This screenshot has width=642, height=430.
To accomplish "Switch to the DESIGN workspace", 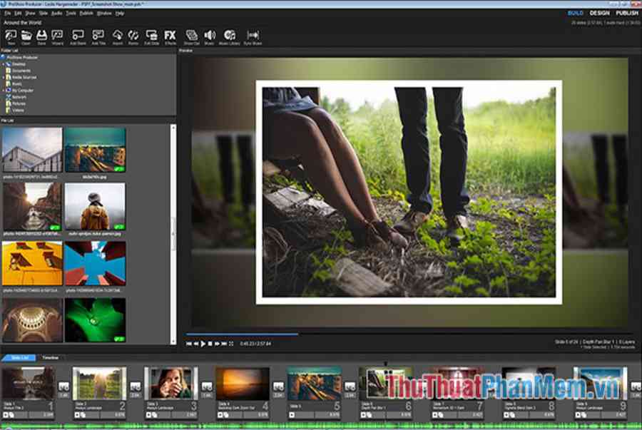I will pos(599,13).
